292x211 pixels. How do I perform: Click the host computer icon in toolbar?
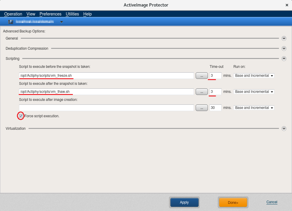11,22
